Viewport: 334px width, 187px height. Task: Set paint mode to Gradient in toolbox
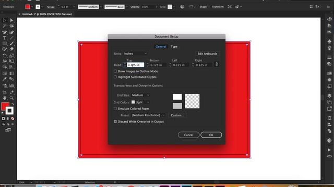[x=8, y=118]
